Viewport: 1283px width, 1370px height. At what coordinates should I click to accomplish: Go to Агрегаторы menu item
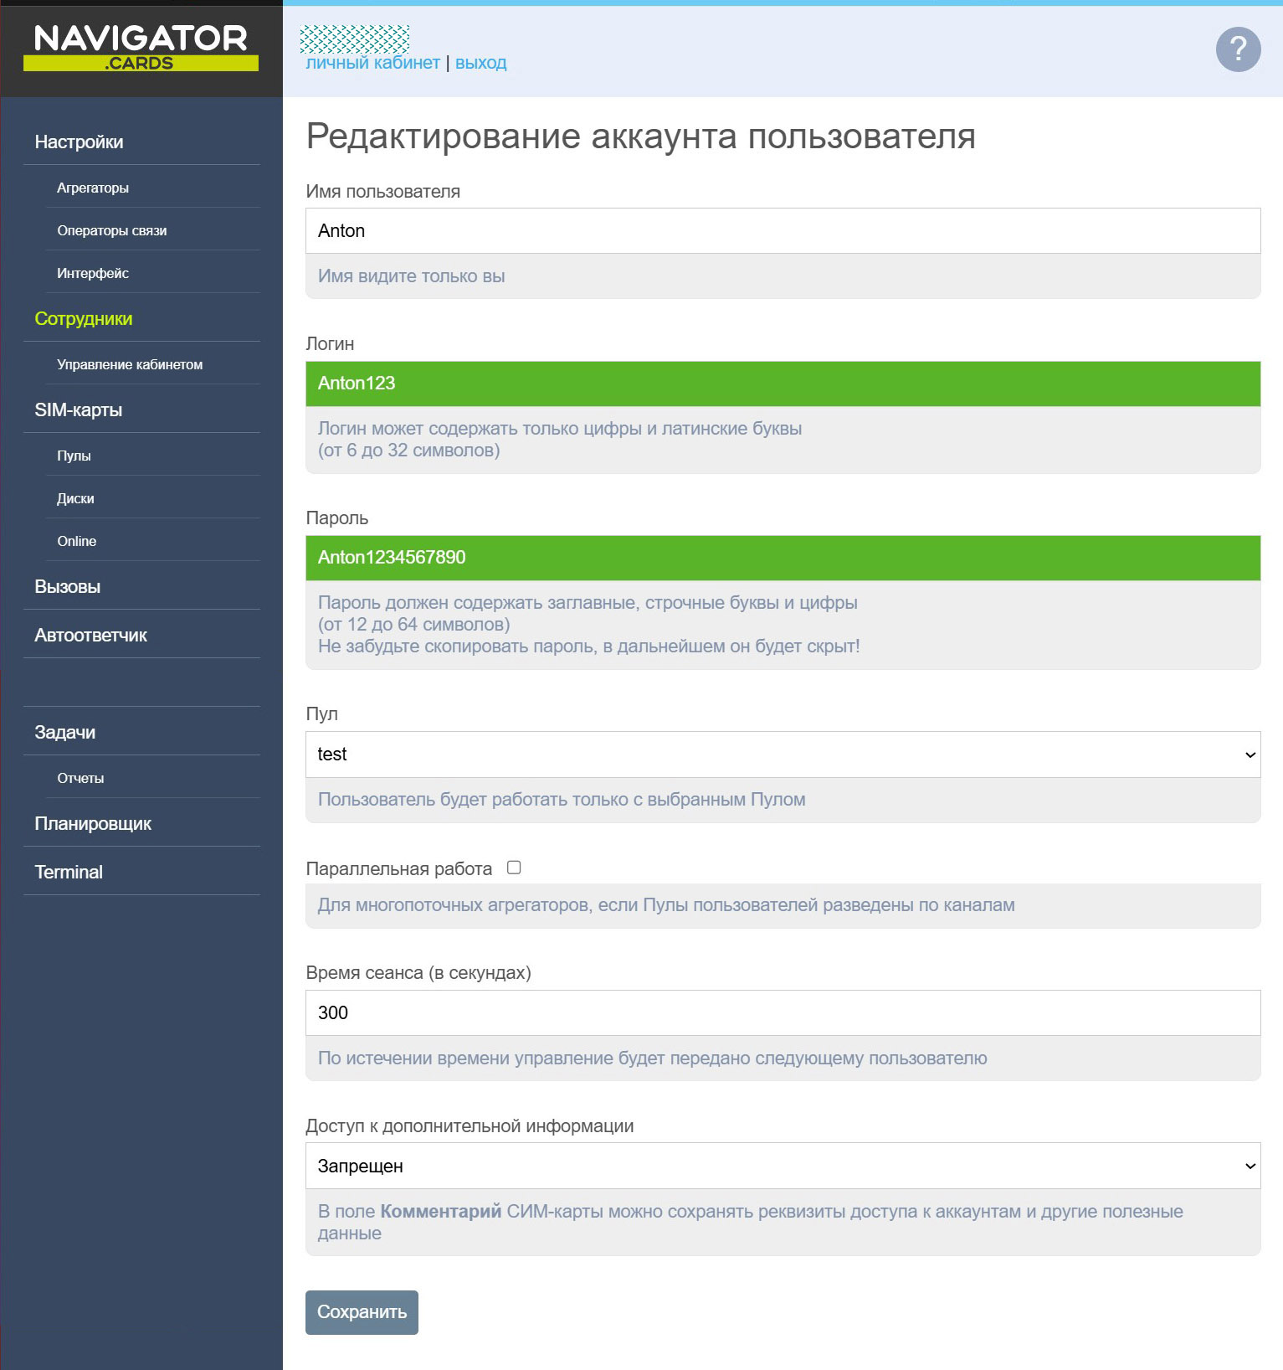pos(93,188)
